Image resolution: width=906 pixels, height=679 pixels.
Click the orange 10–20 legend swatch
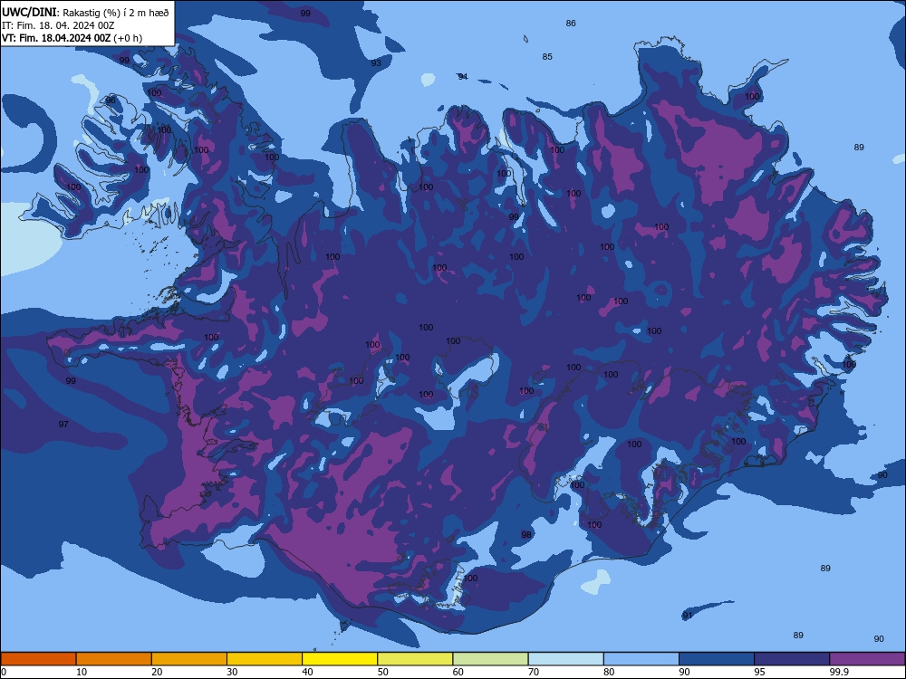point(114,659)
